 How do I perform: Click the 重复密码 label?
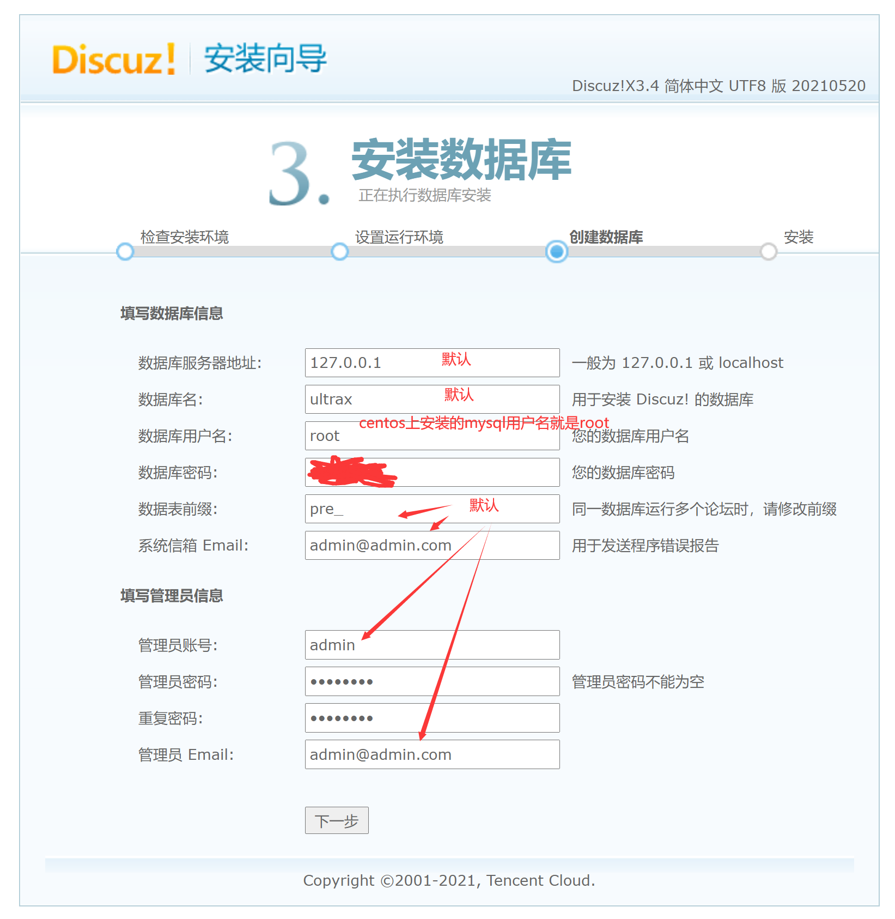[x=171, y=718]
